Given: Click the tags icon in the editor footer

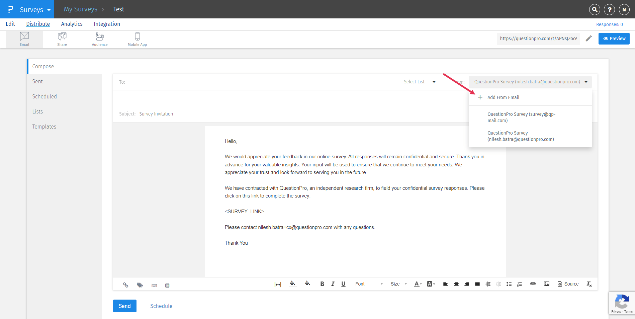Looking at the screenshot, I should (140, 285).
